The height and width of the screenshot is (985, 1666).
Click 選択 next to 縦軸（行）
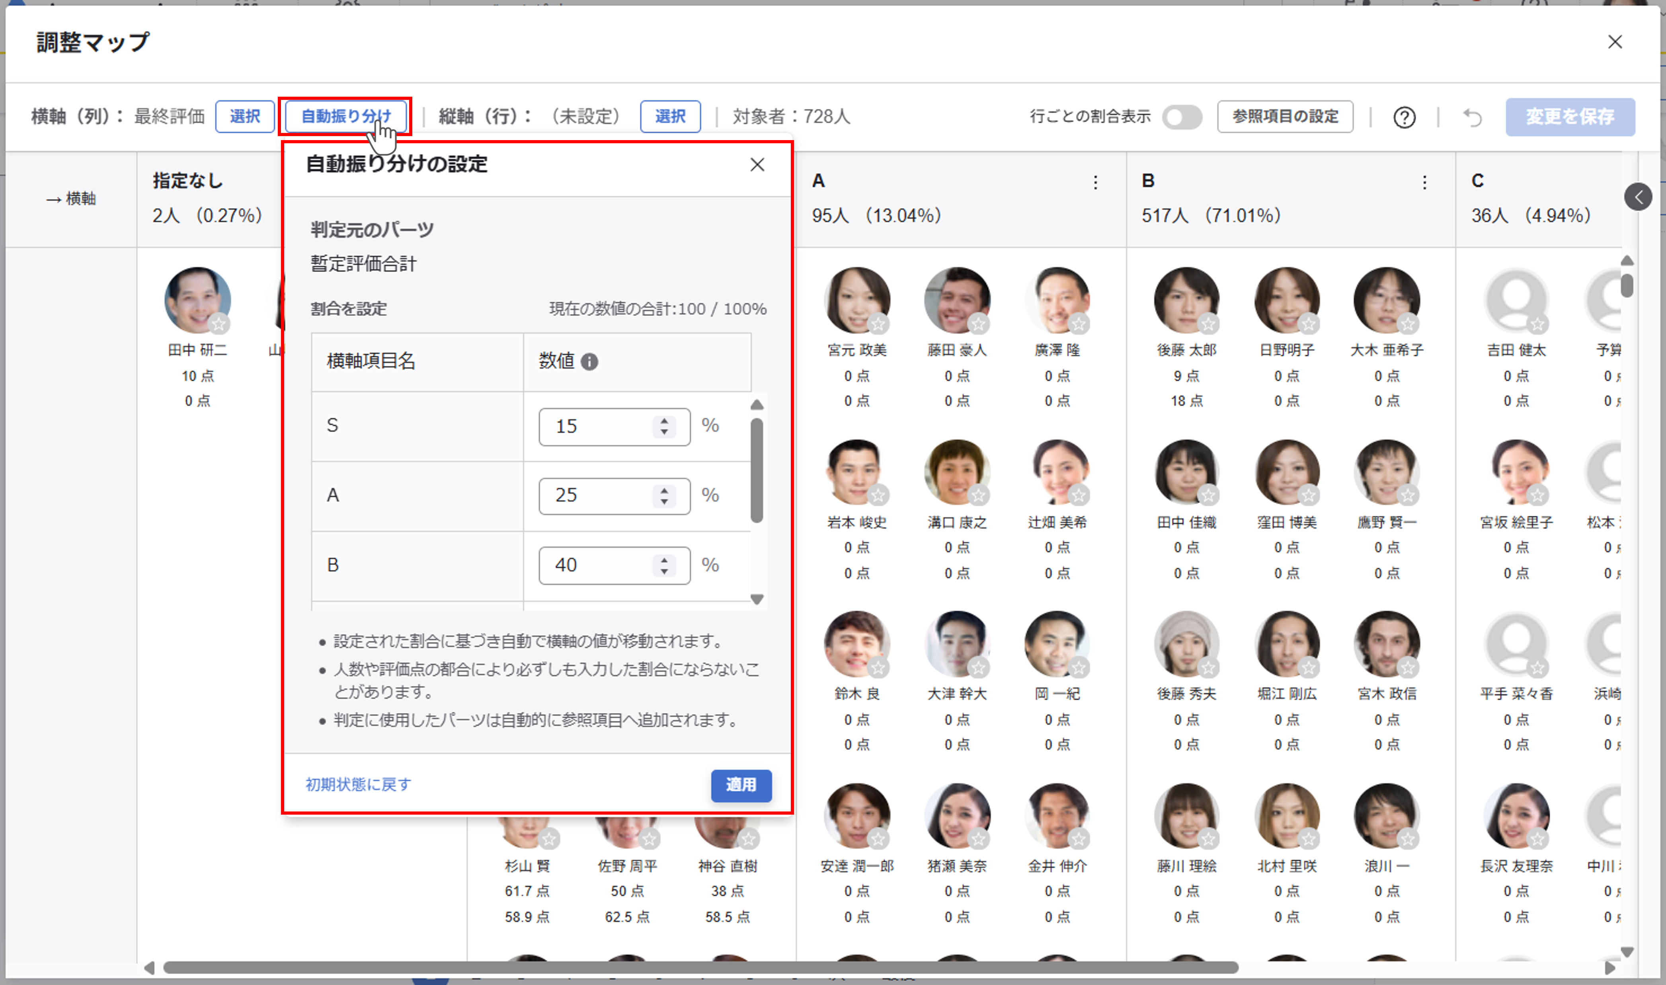coord(670,116)
